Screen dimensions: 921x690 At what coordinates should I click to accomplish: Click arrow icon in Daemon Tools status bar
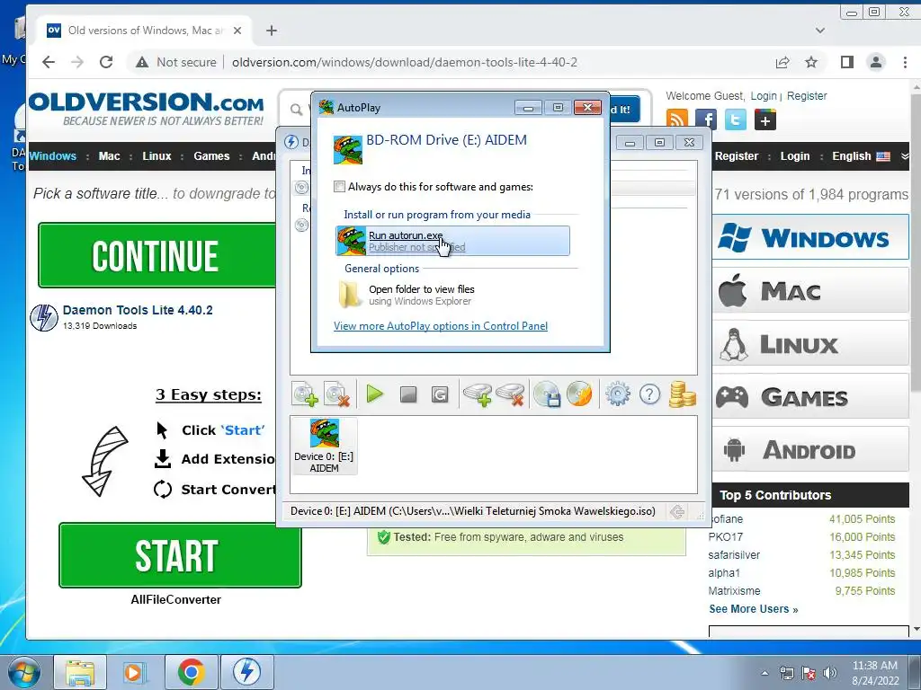[x=677, y=511]
